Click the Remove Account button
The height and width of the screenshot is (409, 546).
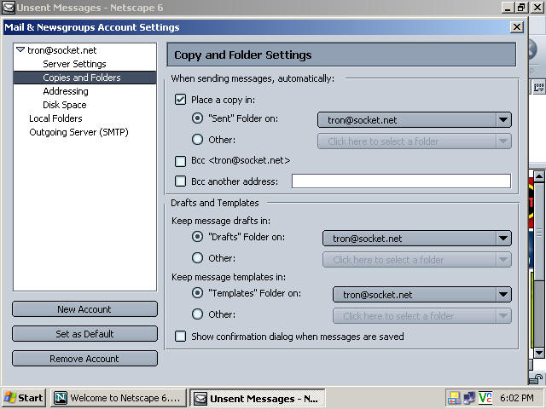tap(84, 359)
